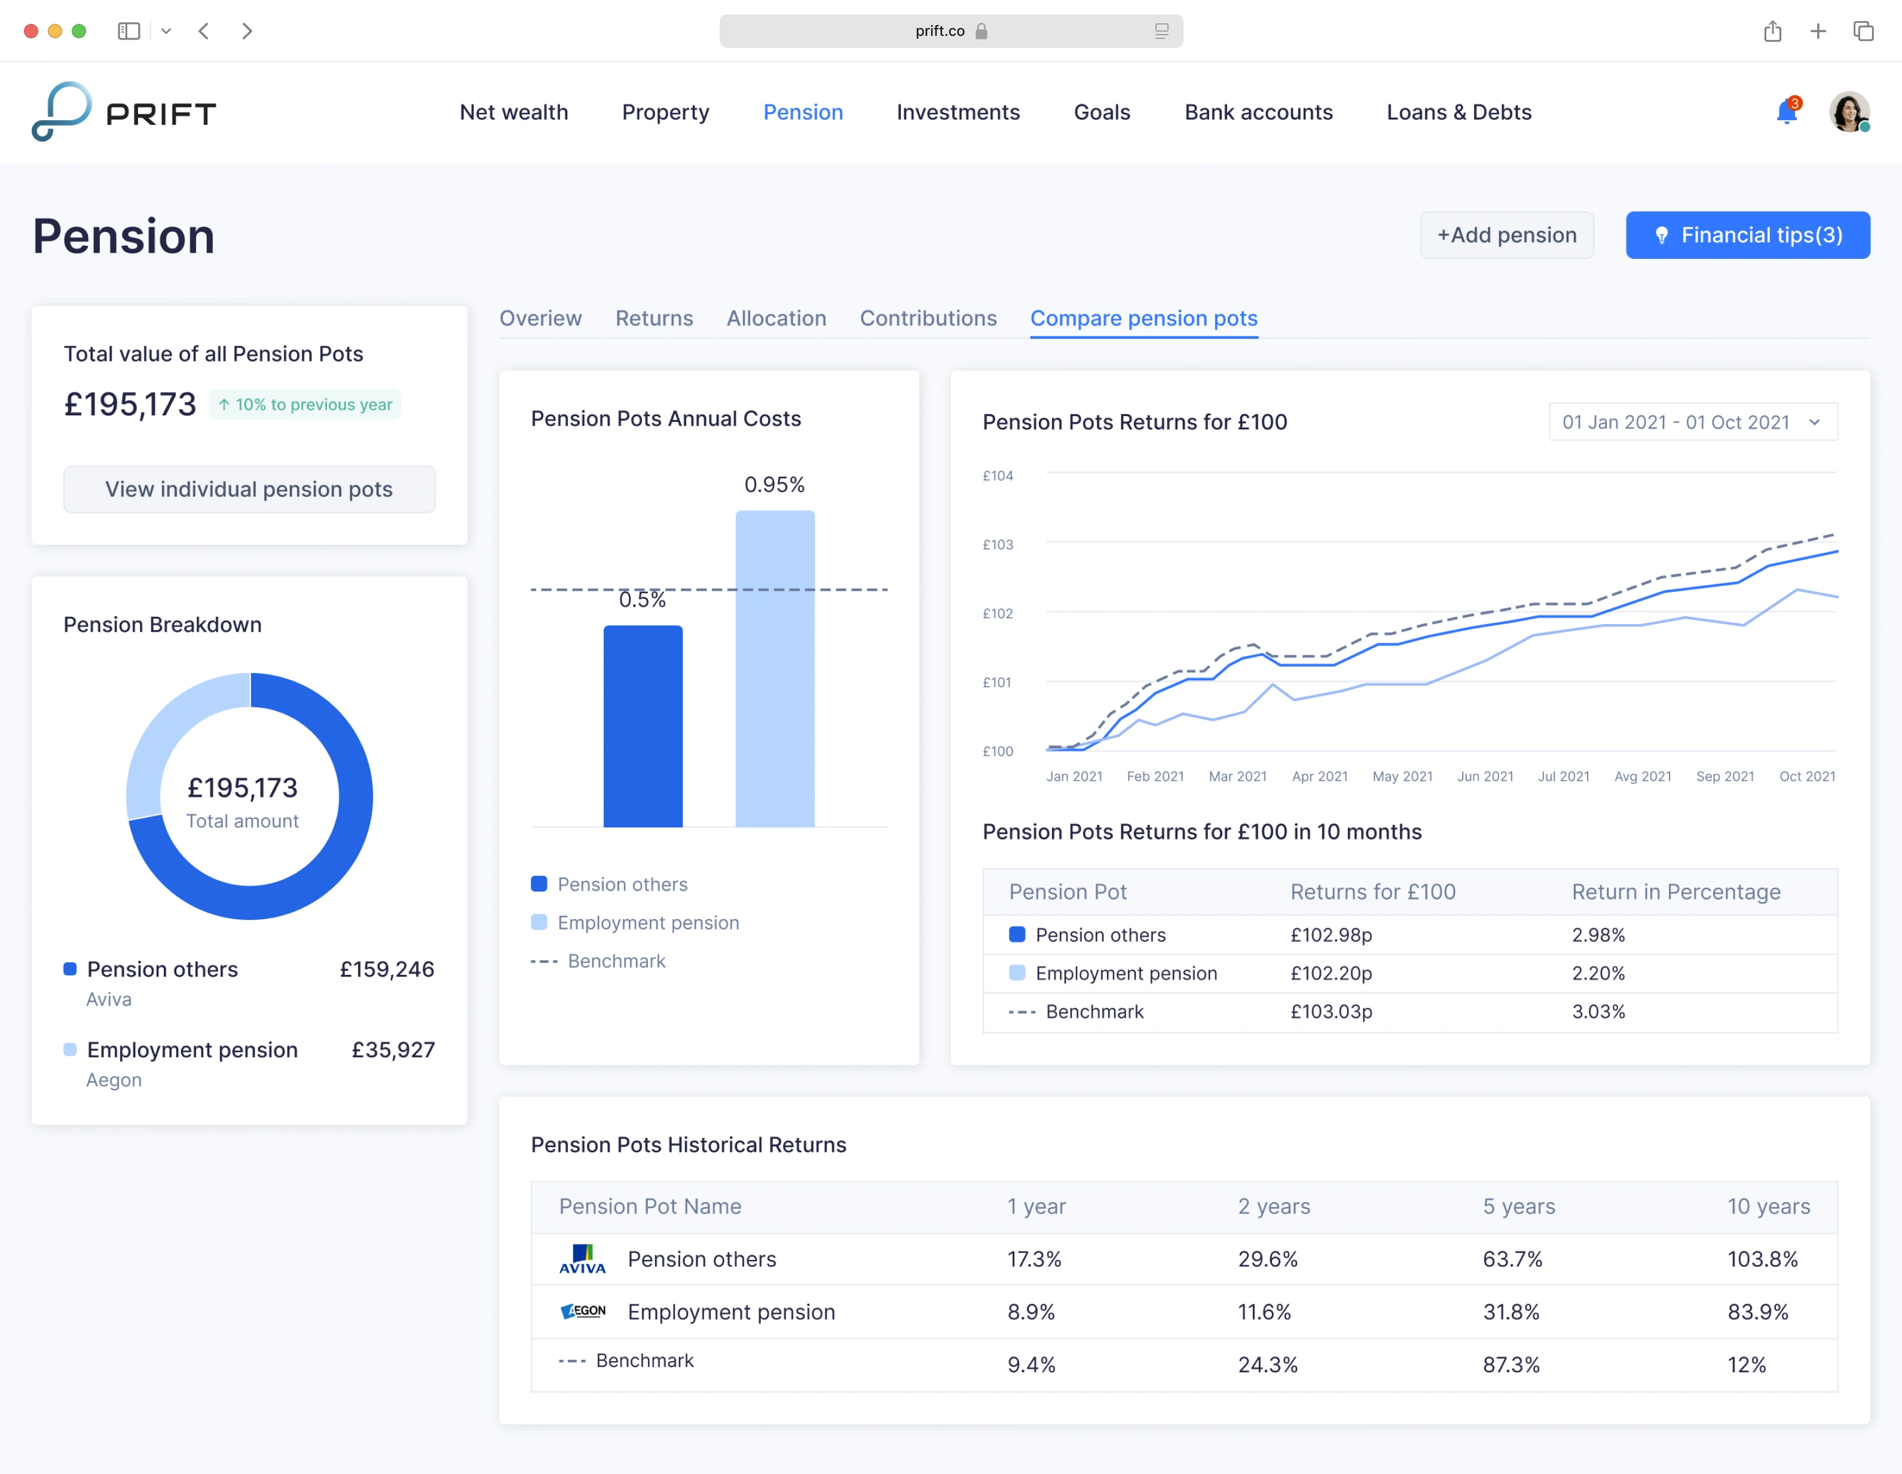The image size is (1902, 1474).
Task: Click the Aviva logo in historical returns
Action: point(582,1259)
